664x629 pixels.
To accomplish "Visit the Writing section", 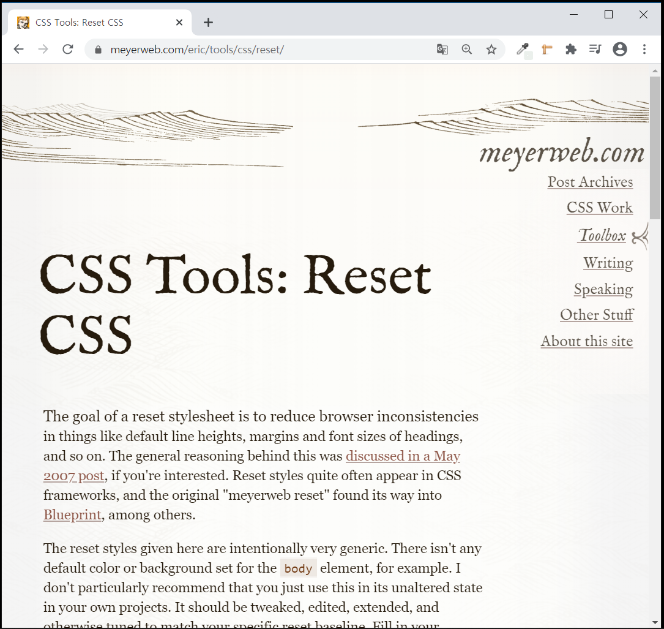I will (608, 263).
